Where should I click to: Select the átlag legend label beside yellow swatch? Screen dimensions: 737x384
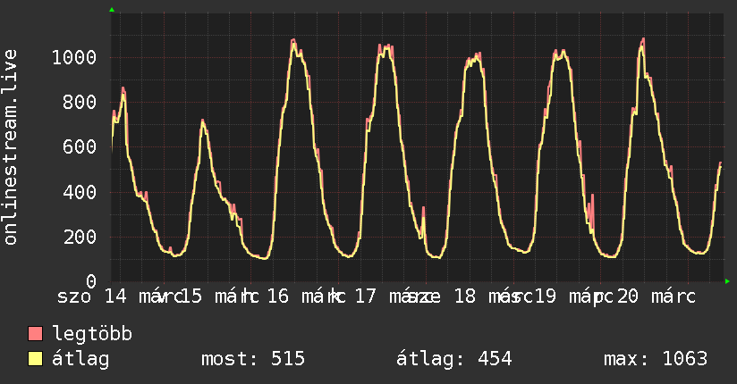tap(80, 359)
